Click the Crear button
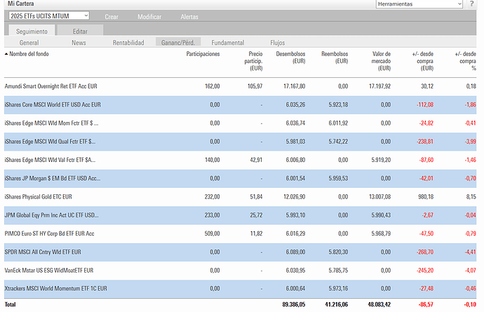The width and height of the screenshot is (484, 312). [x=112, y=17]
